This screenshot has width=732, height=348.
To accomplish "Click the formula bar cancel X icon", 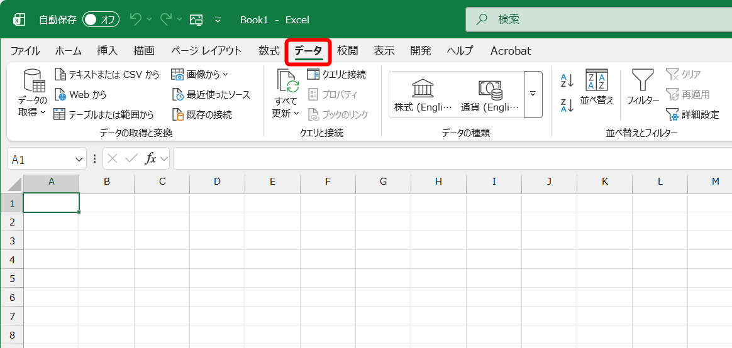I will coord(112,159).
